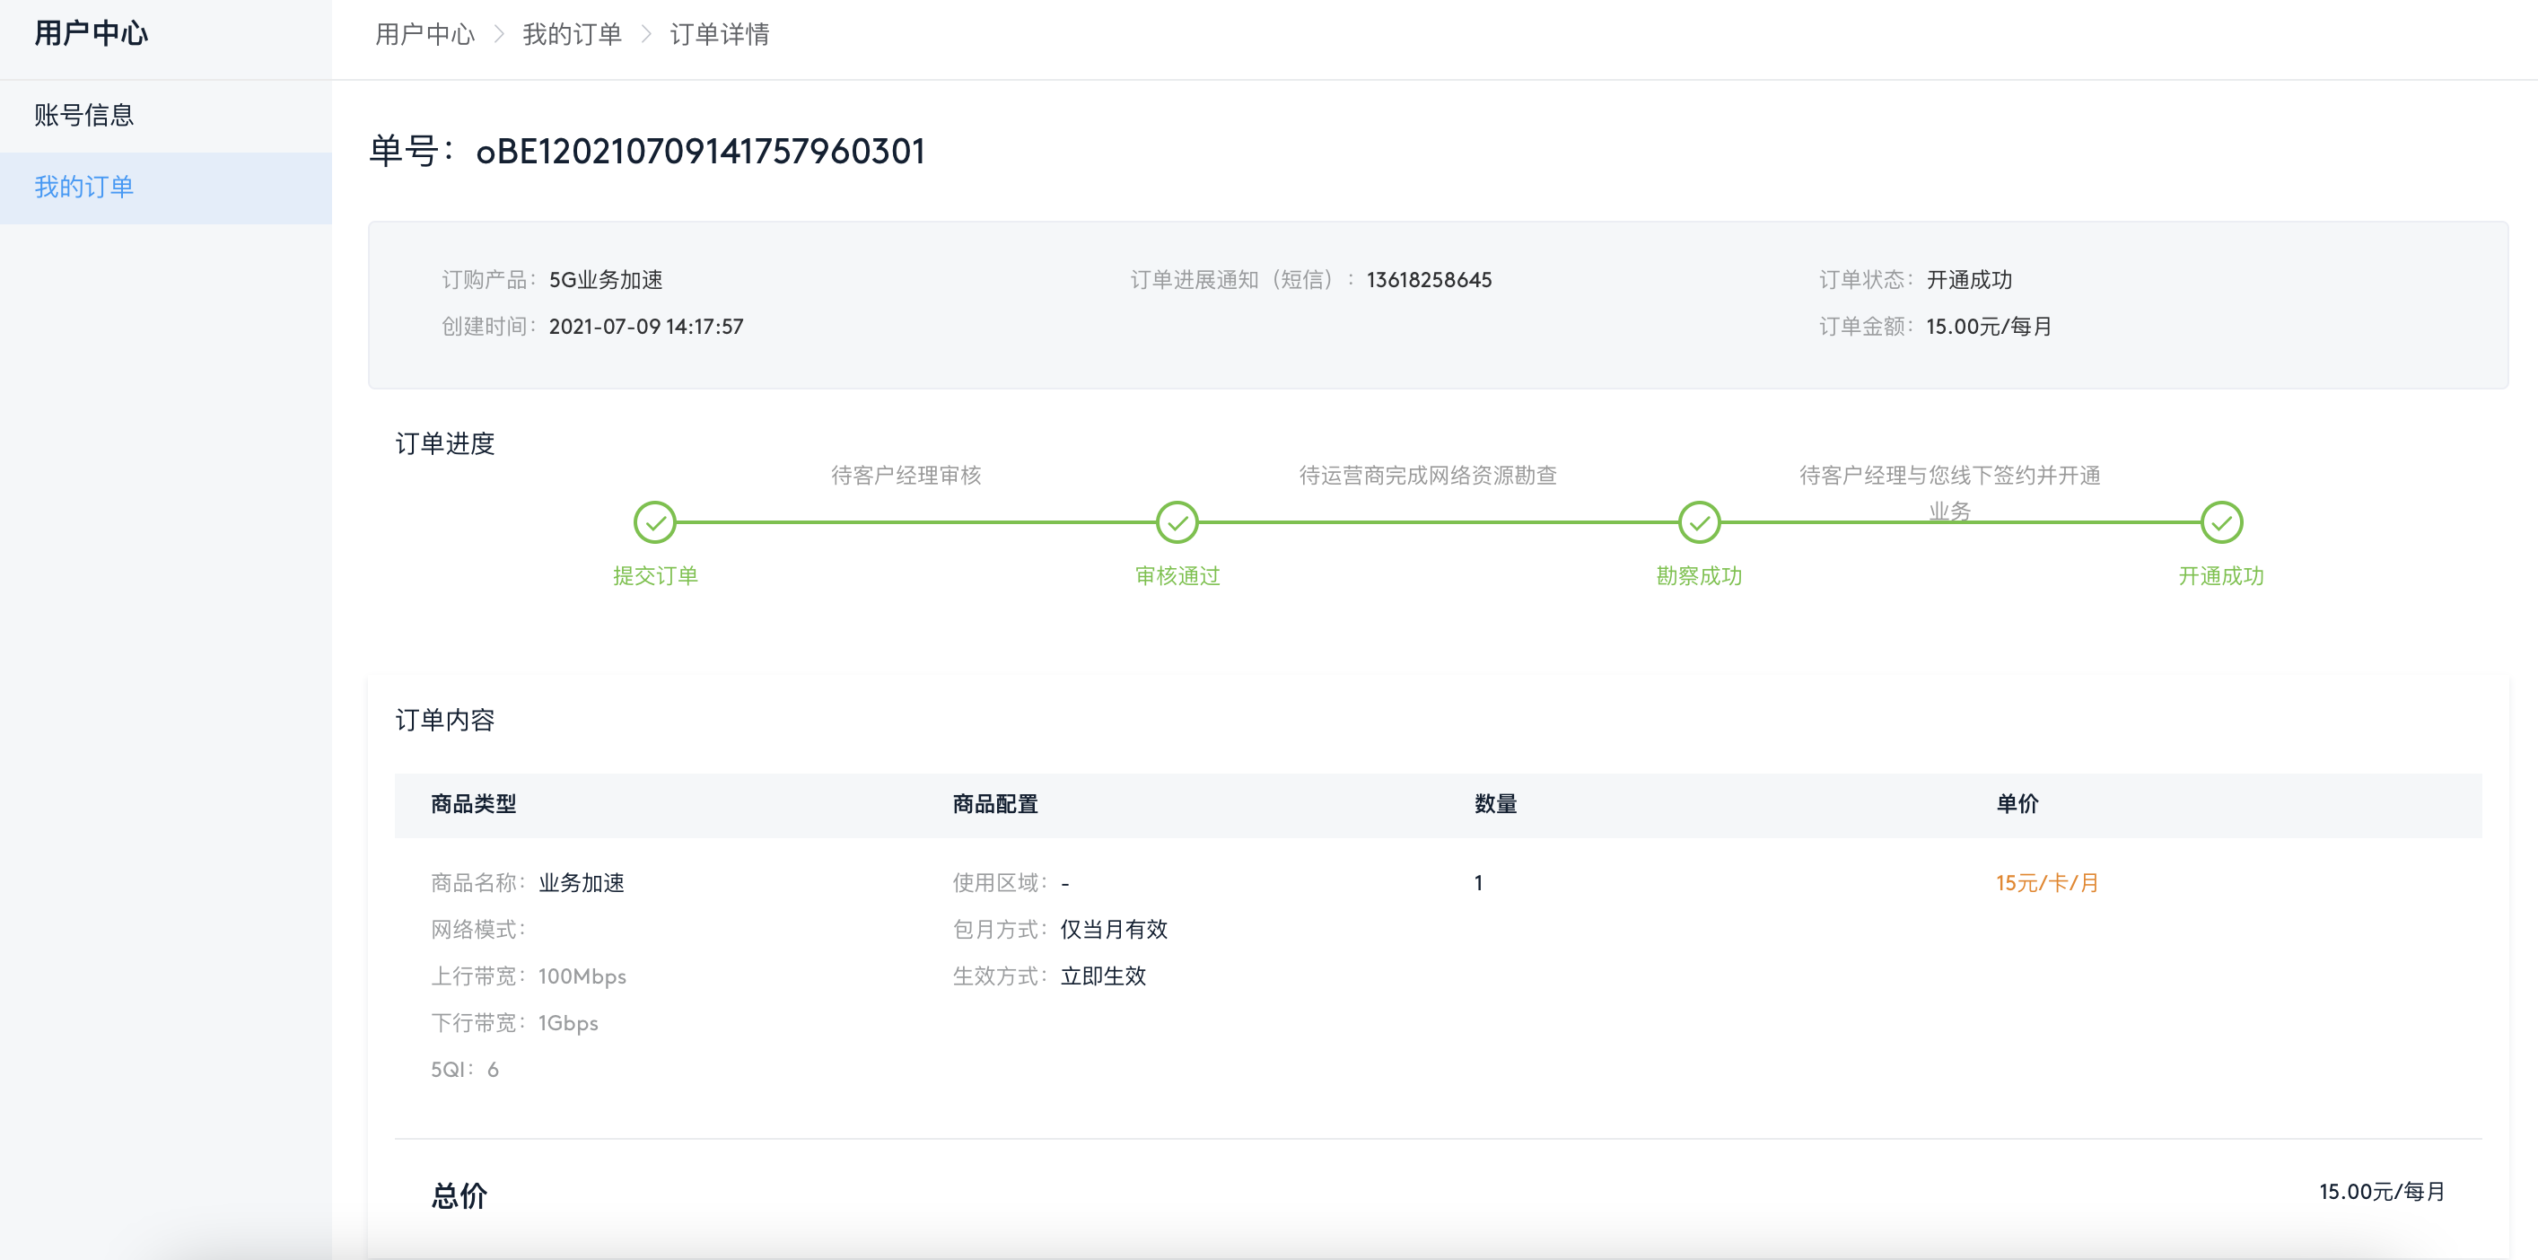
Task: Click the 用户中心 sidebar title
Action: tap(91, 33)
